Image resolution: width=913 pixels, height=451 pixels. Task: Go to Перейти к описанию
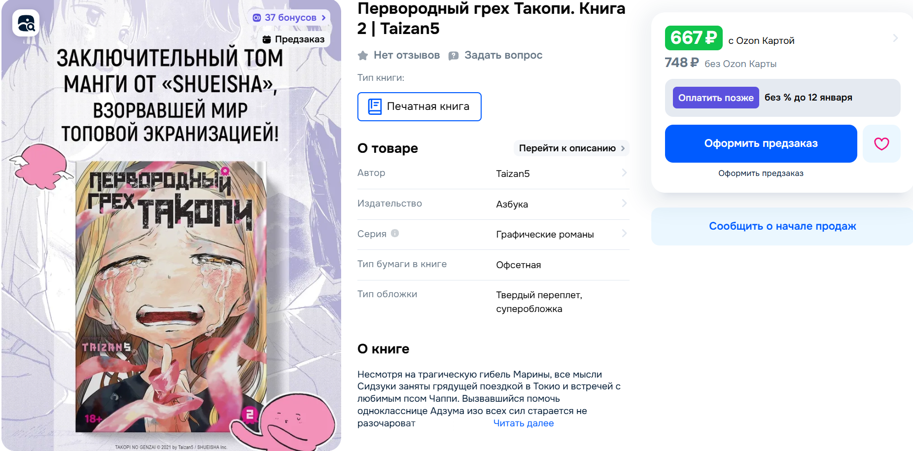[571, 148]
